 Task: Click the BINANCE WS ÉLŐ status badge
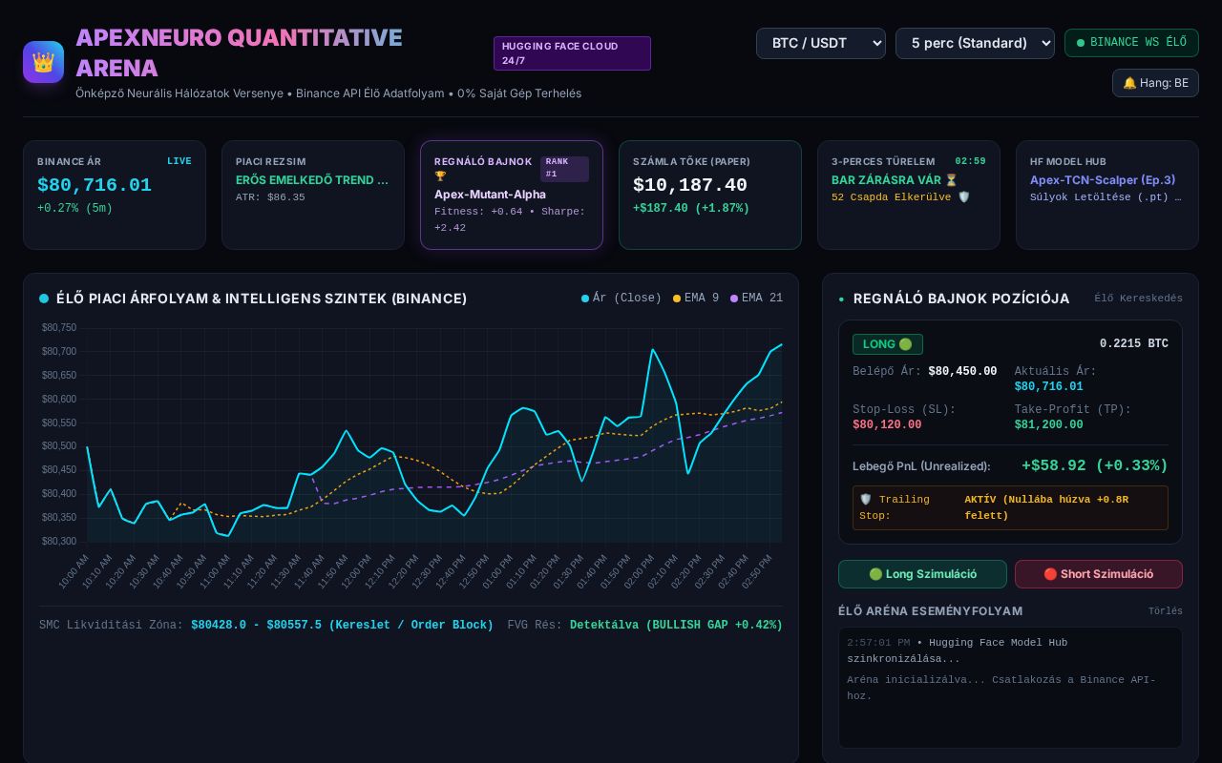pyautogui.click(x=1131, y=43)
